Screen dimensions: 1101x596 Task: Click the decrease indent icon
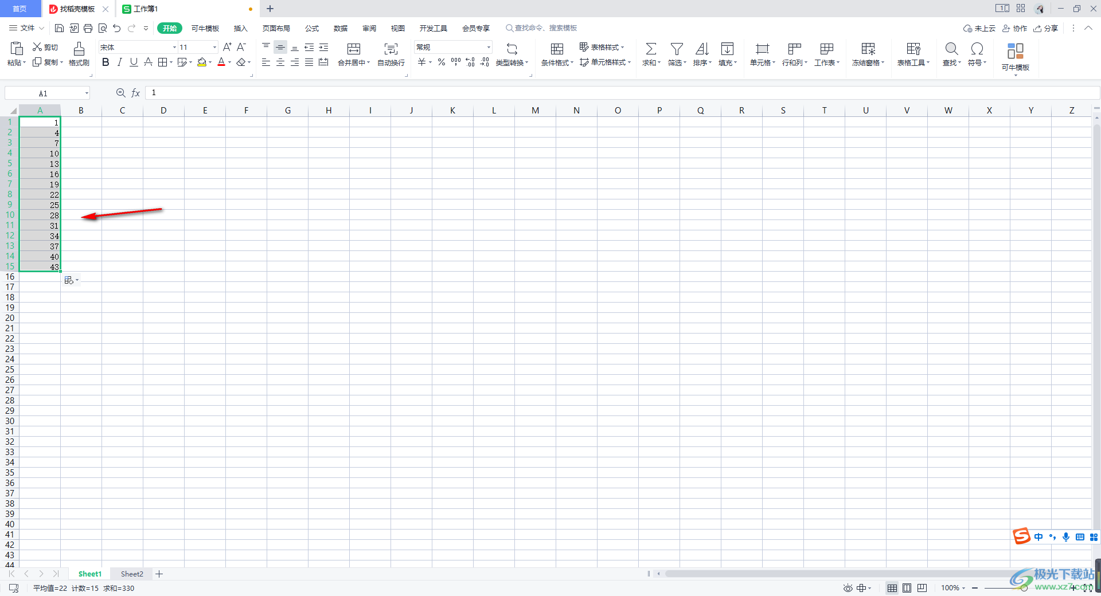[309, 47]
